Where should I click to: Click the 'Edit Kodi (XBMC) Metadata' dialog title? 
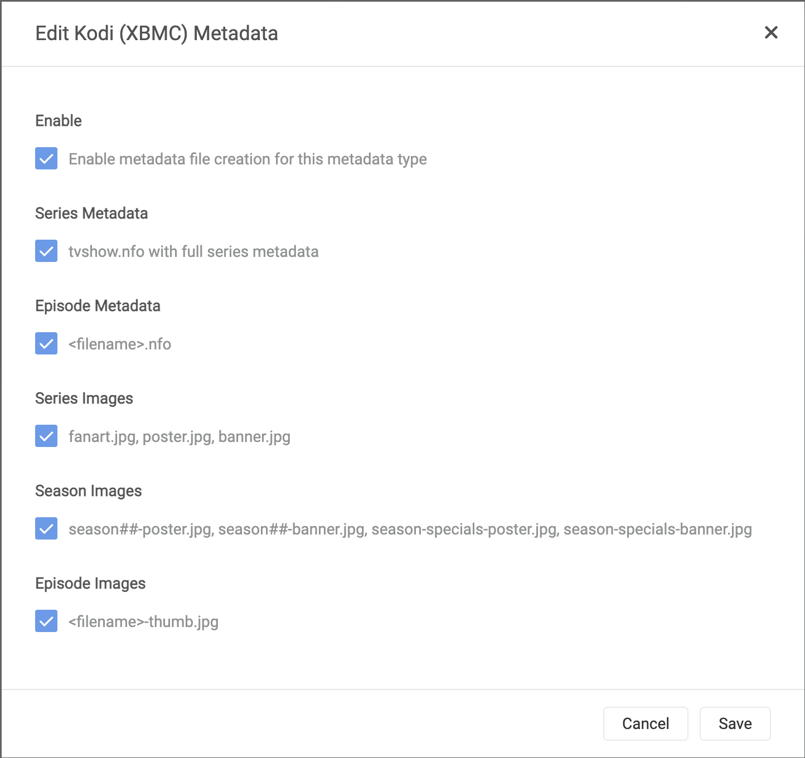(157, 33)
